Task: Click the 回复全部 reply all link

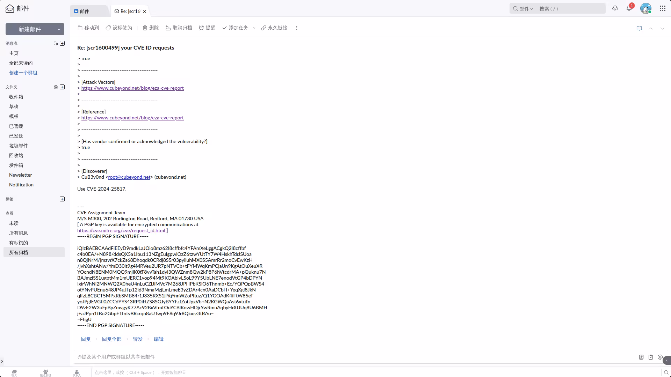Action: (111, 339)
